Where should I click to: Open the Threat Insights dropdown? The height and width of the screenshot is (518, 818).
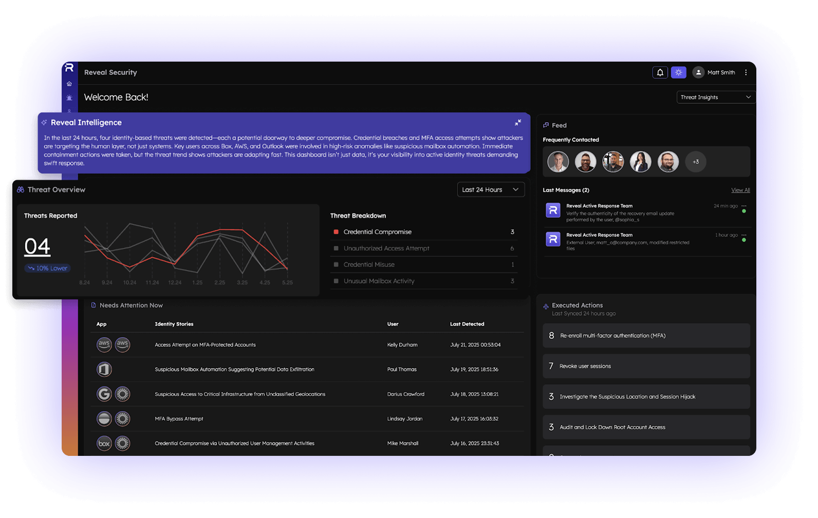(x=715, y=97)
